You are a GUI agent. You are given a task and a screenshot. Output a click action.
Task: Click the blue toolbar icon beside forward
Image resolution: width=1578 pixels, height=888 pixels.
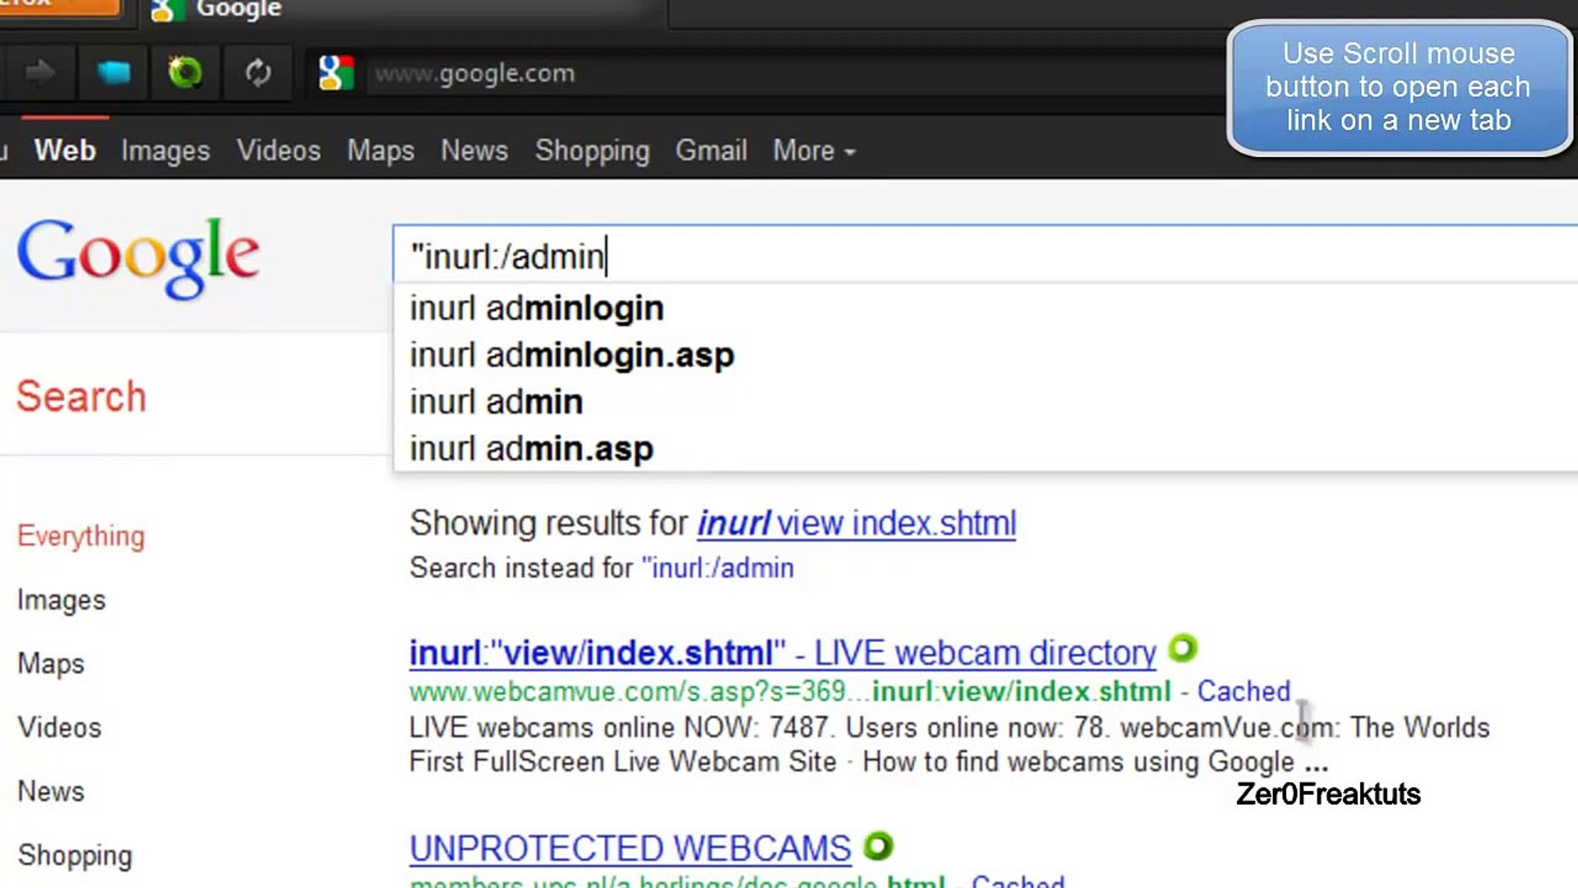113,73
